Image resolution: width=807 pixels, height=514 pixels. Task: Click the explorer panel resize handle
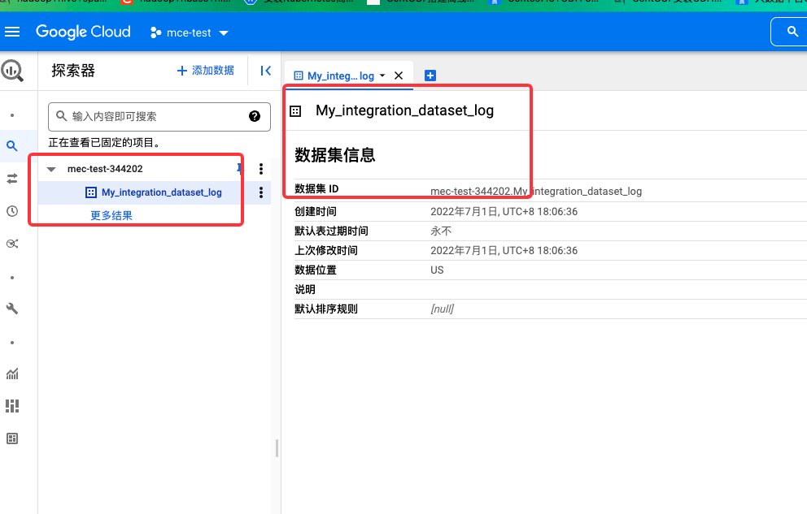277,447
